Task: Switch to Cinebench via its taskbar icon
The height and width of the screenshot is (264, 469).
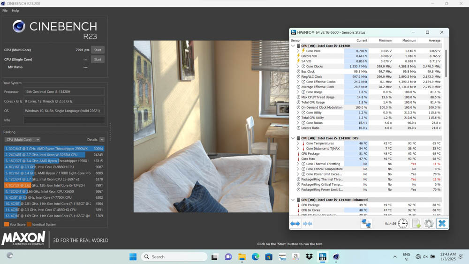Action: 336,257
